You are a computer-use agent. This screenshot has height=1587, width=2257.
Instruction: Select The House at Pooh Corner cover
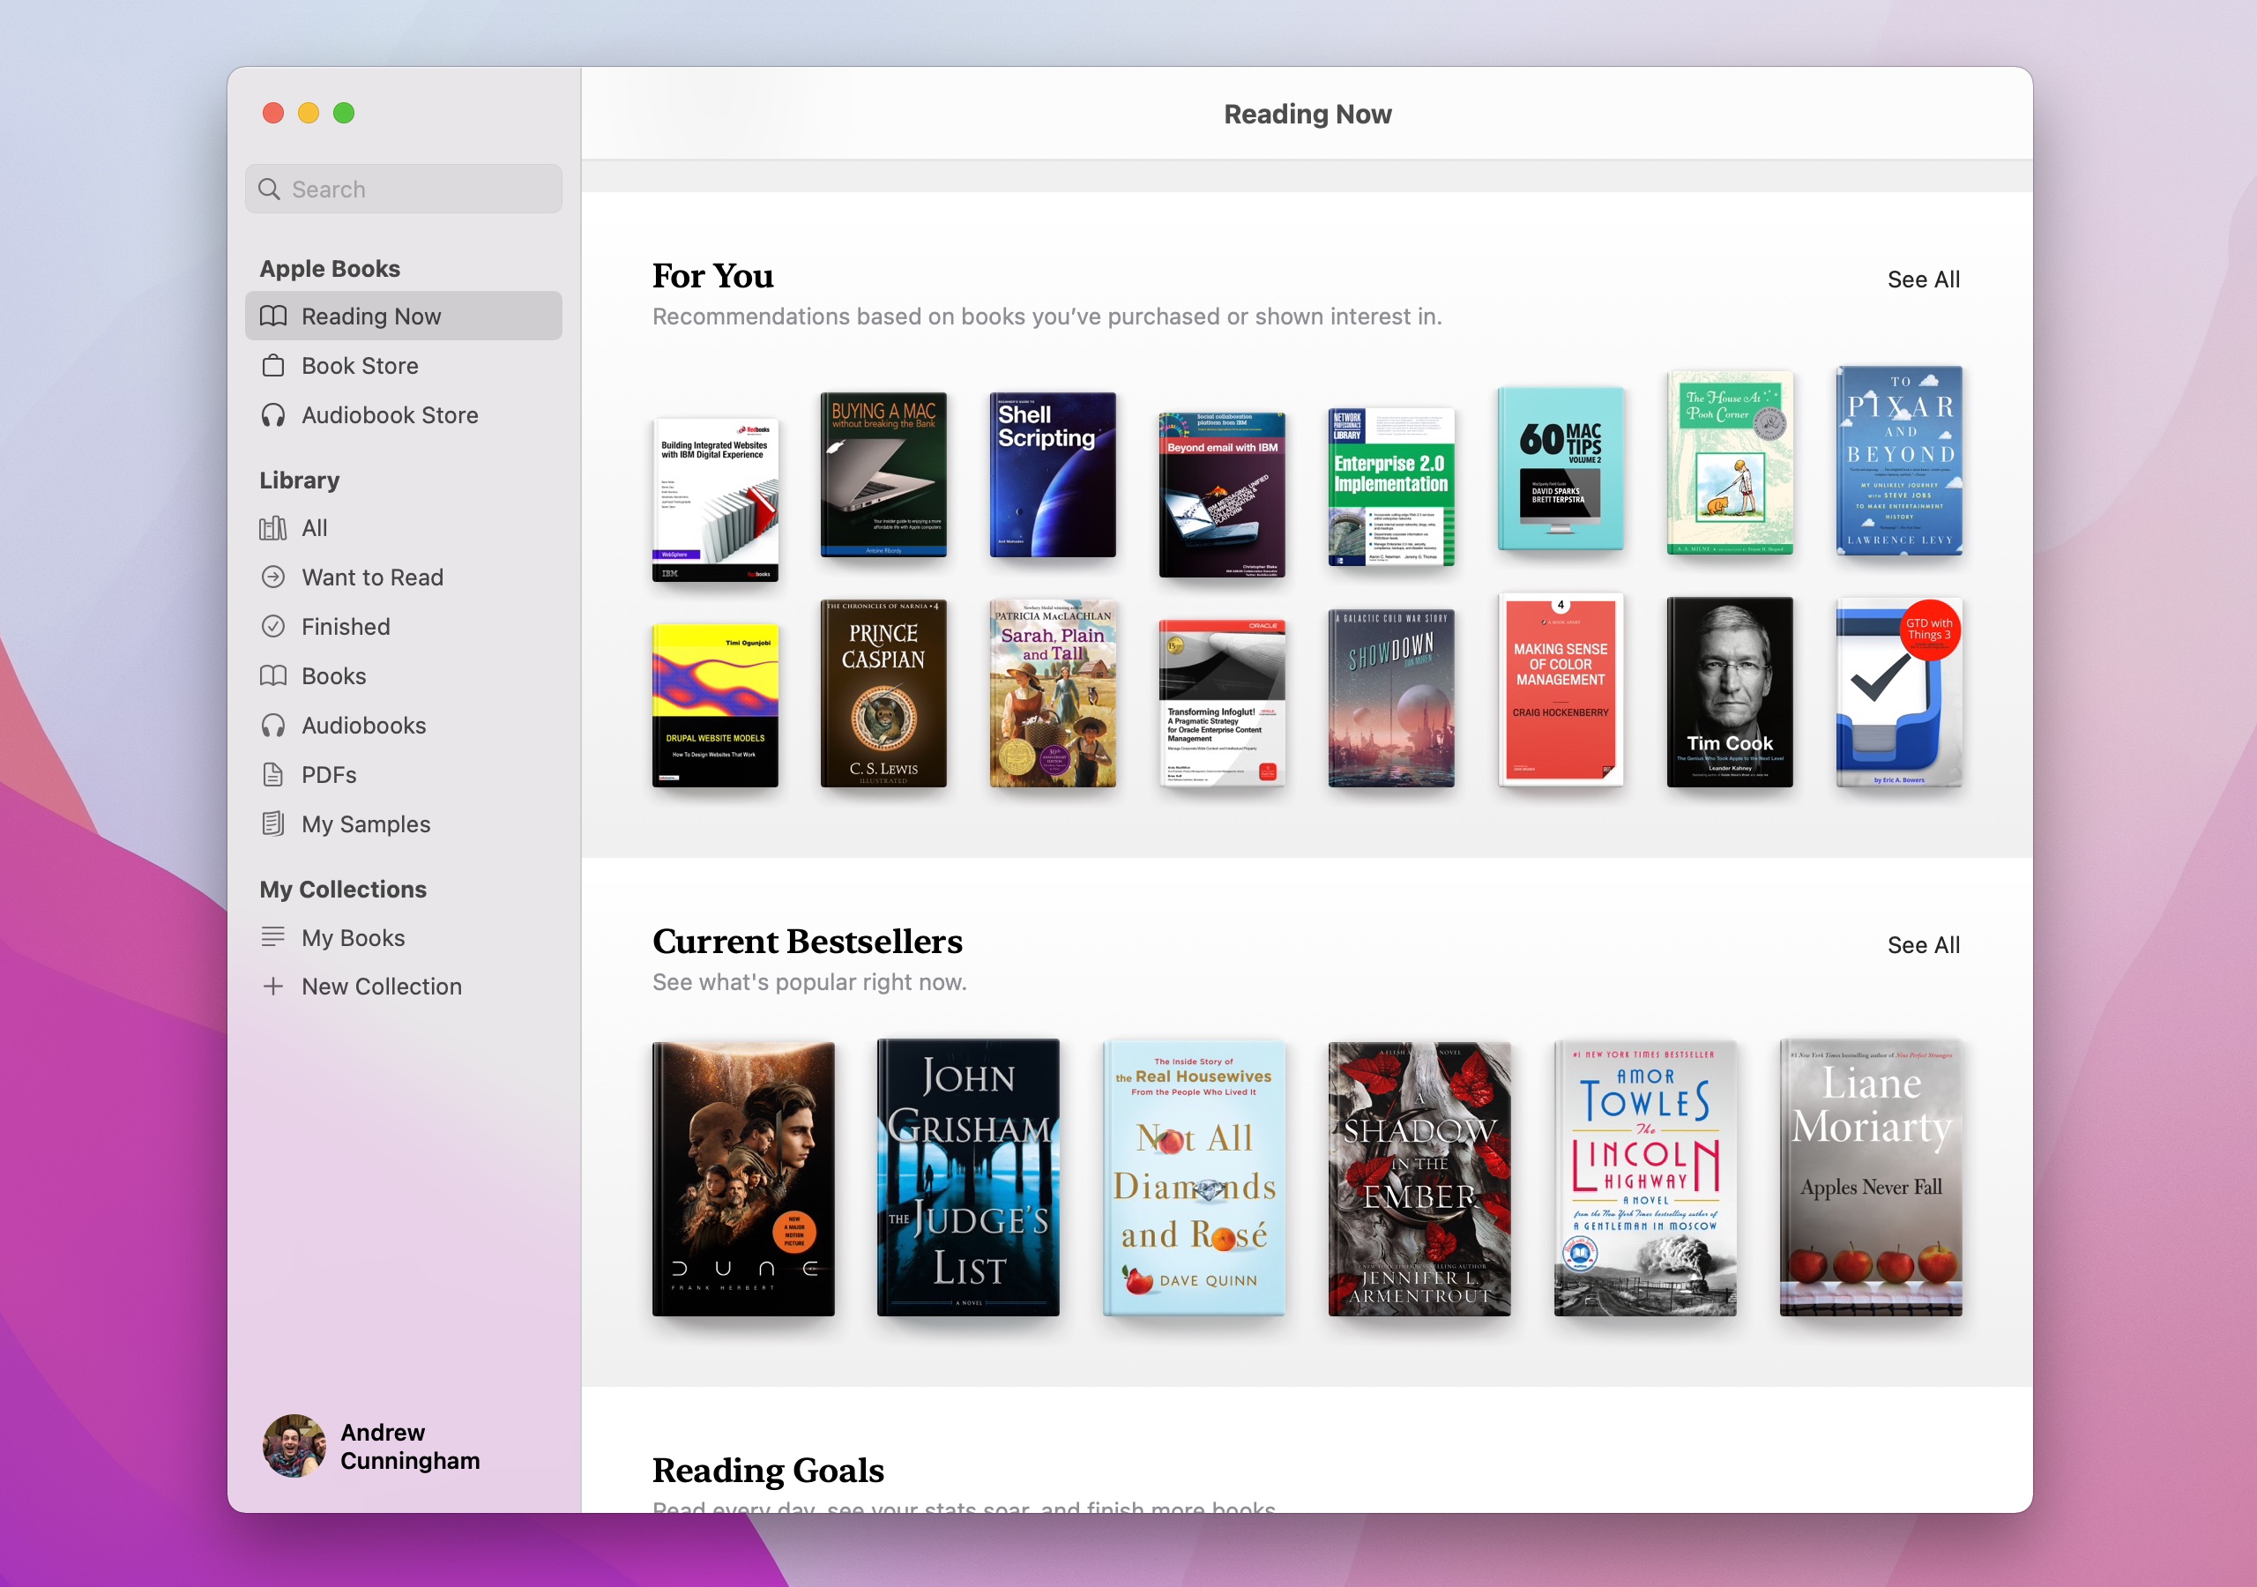tap(1729, 462)
